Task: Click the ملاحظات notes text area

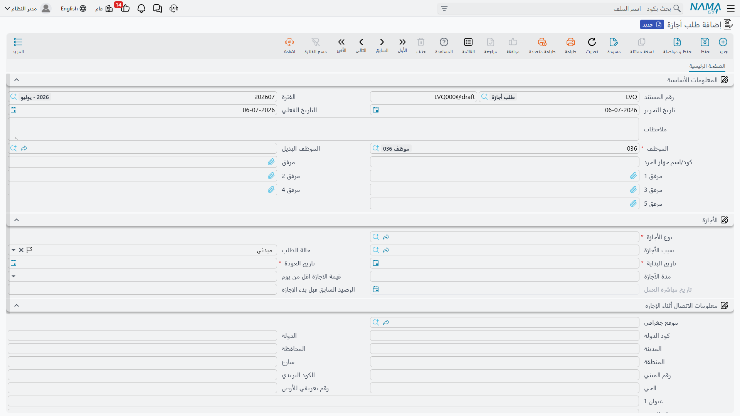Action: click(323, 129)
